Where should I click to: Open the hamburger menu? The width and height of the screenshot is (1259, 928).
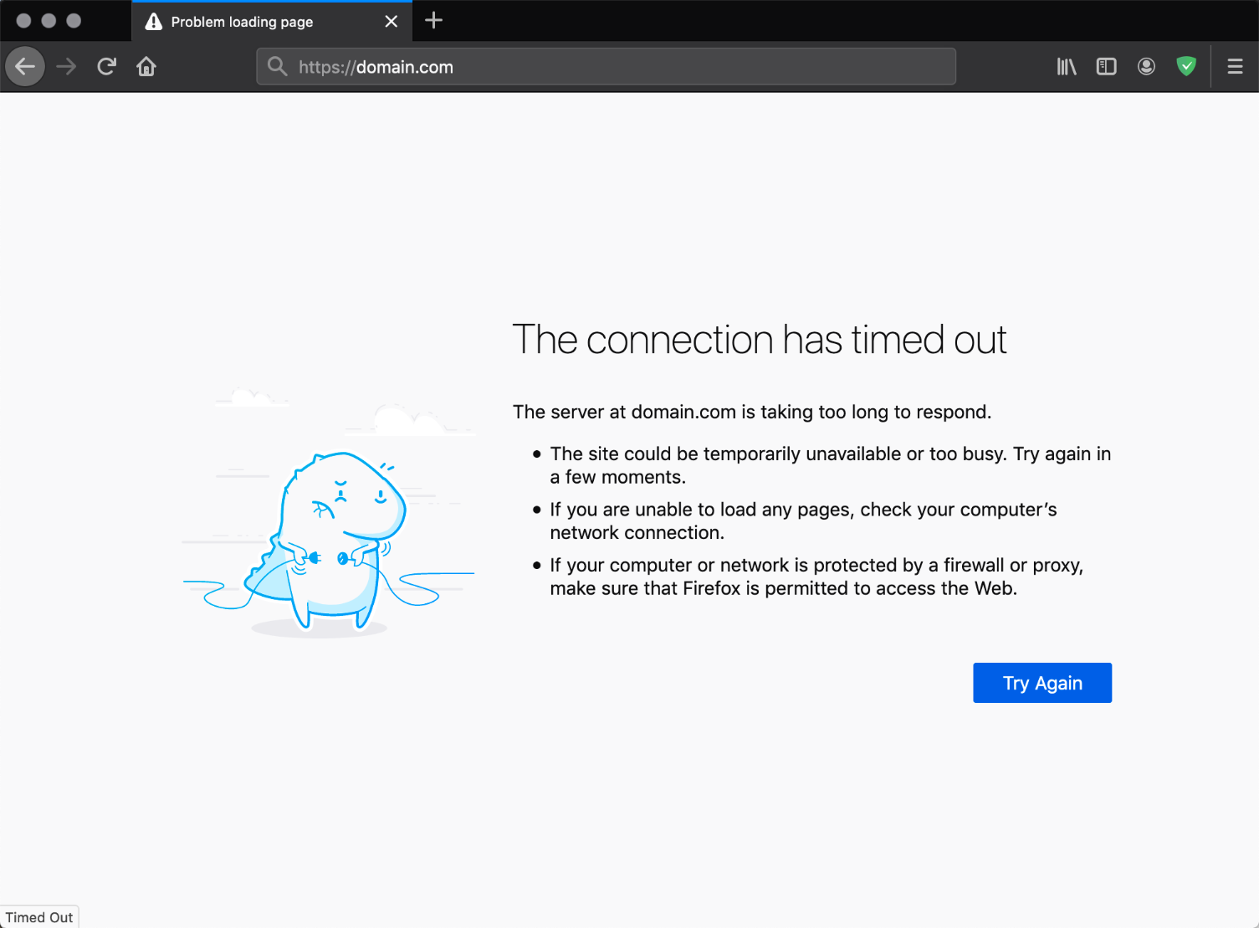pos(1235,66)
